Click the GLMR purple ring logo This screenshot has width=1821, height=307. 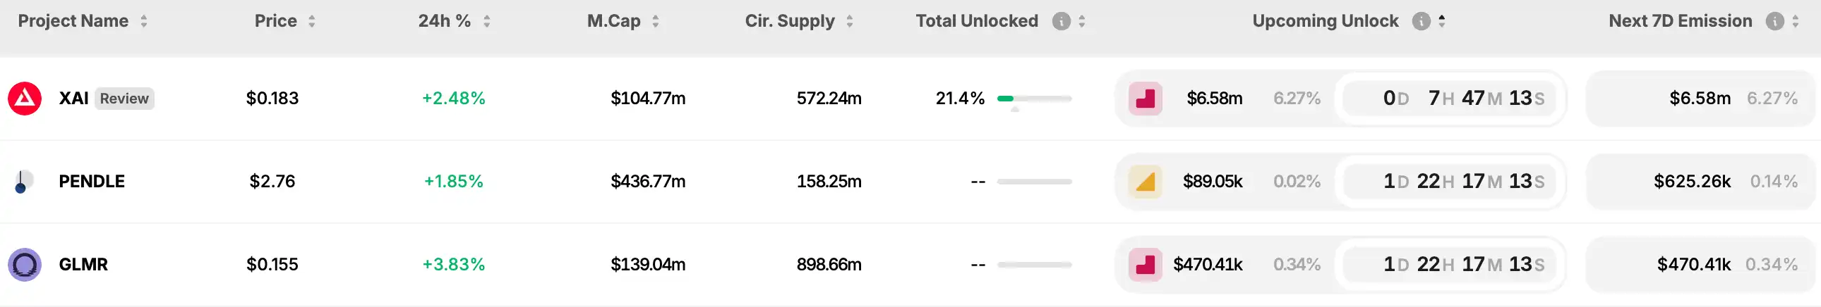pyautogui.click(x=25, y=265)
